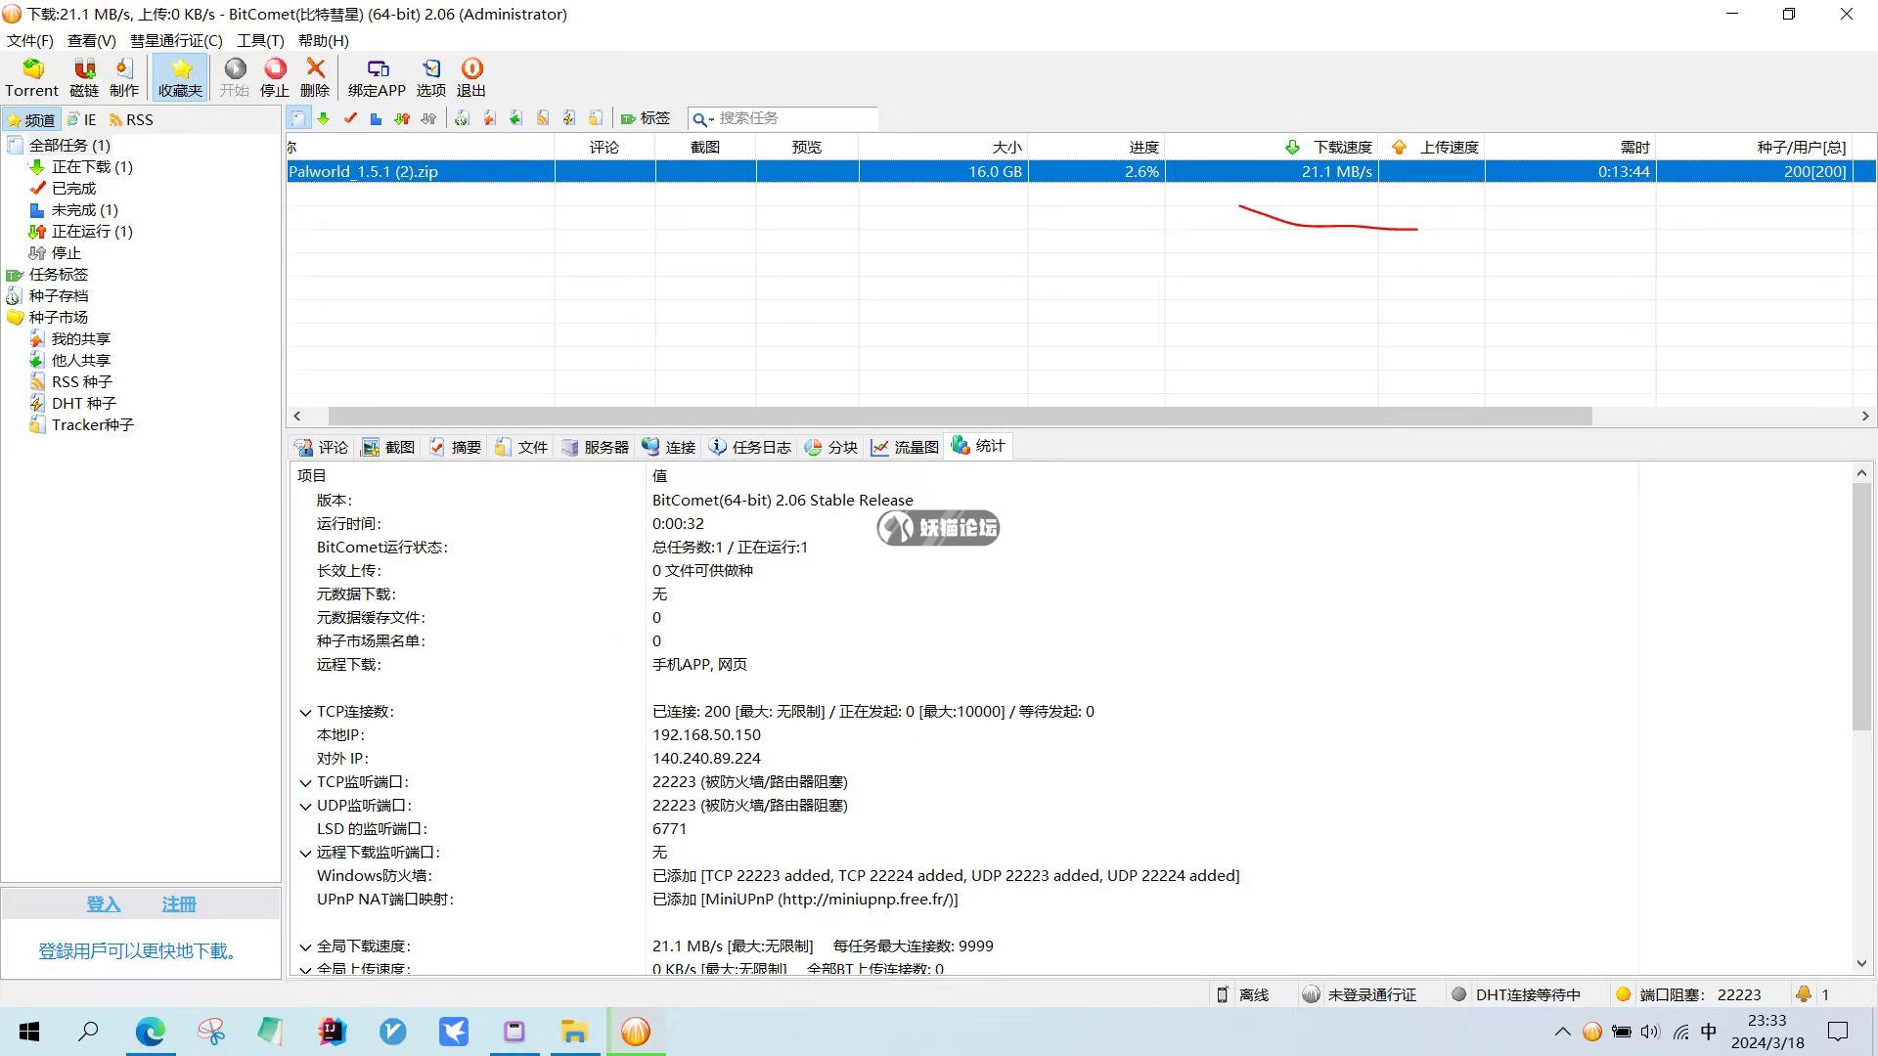This screenshot has width=1878, height=1056.
Task: Click the 标签 tag button
Action: pyautogui.click(x=646, y=118)
